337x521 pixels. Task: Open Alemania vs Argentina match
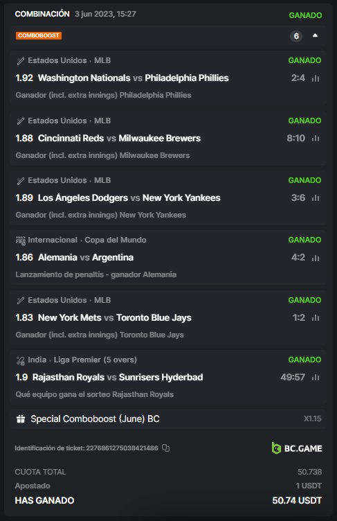click(86, 258)
